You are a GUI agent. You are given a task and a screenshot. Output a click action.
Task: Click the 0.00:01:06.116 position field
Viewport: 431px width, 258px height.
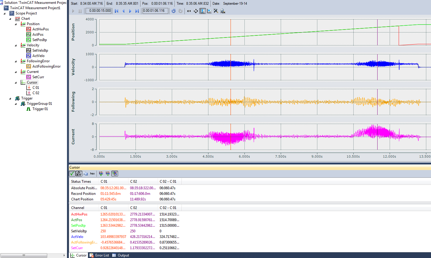[155, 11]
